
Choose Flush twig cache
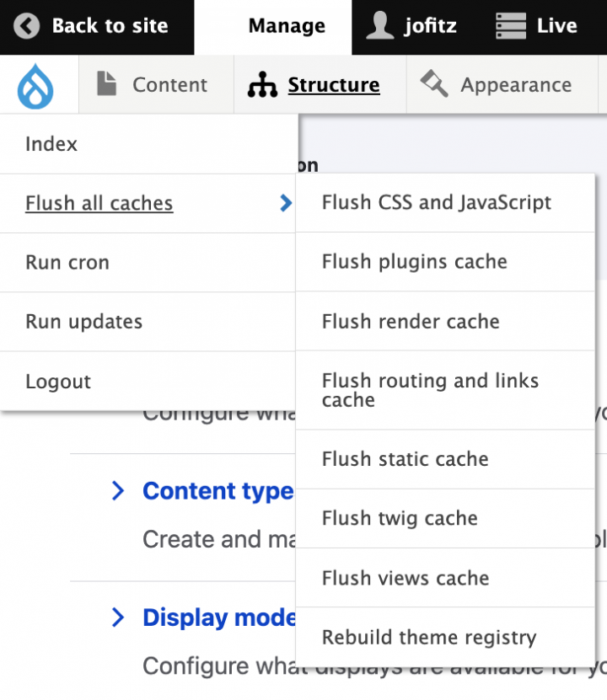click(399, 519)
